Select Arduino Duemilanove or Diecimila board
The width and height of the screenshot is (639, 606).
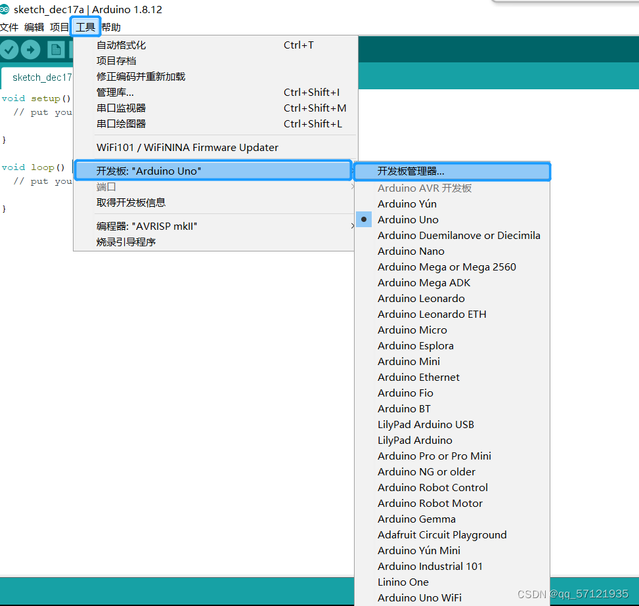point(452,236)
